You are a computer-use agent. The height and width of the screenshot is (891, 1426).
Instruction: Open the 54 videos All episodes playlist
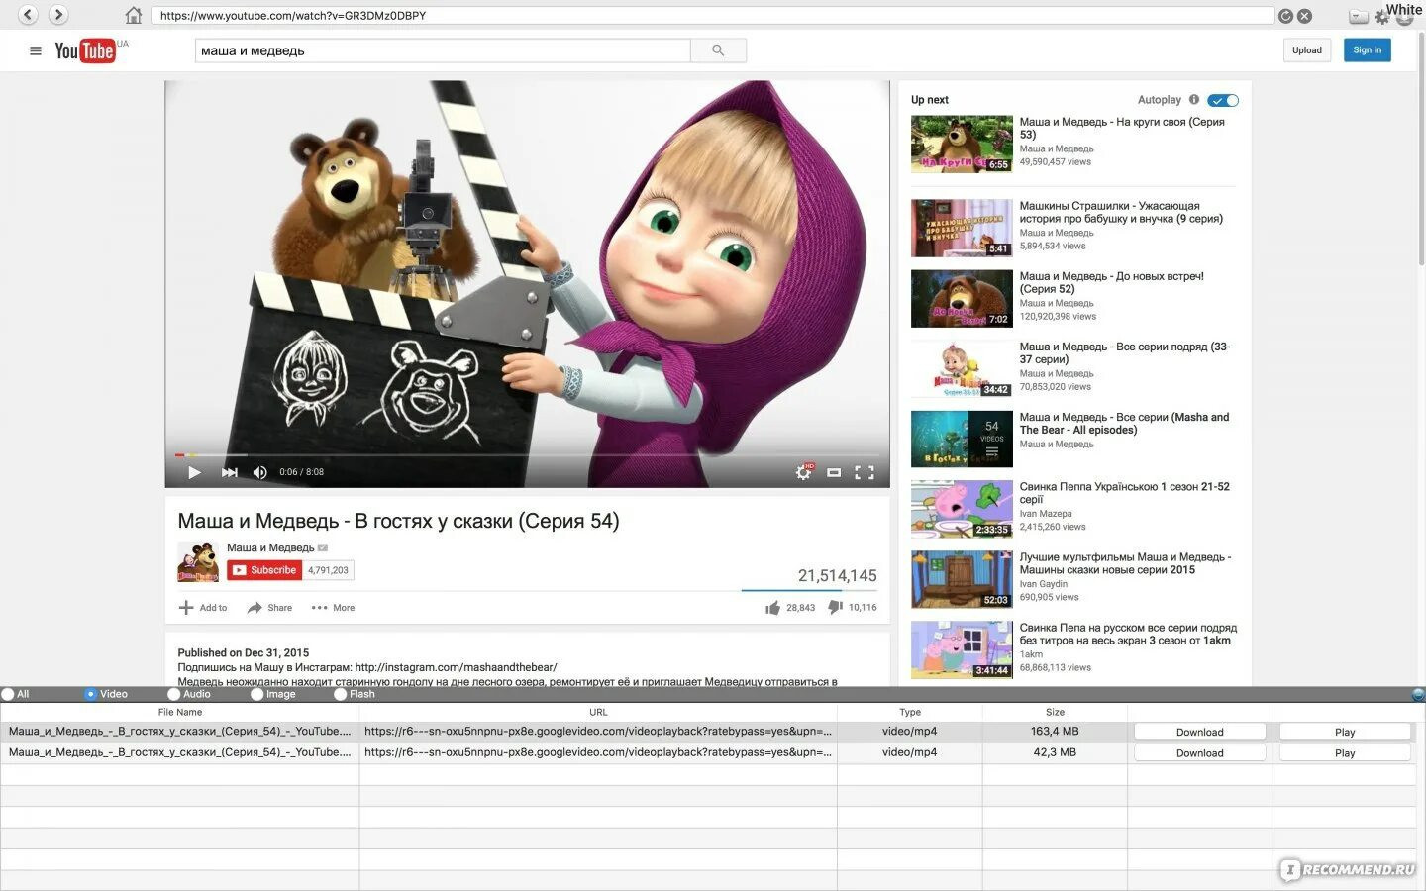962,439
